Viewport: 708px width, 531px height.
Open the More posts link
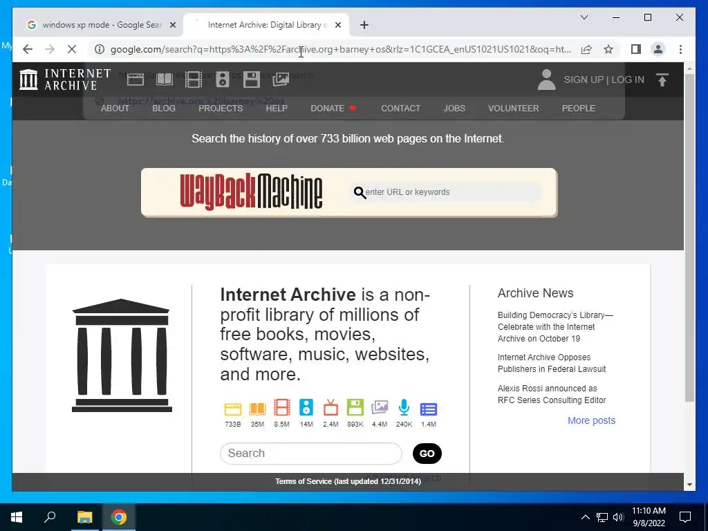tap(592, 421)
